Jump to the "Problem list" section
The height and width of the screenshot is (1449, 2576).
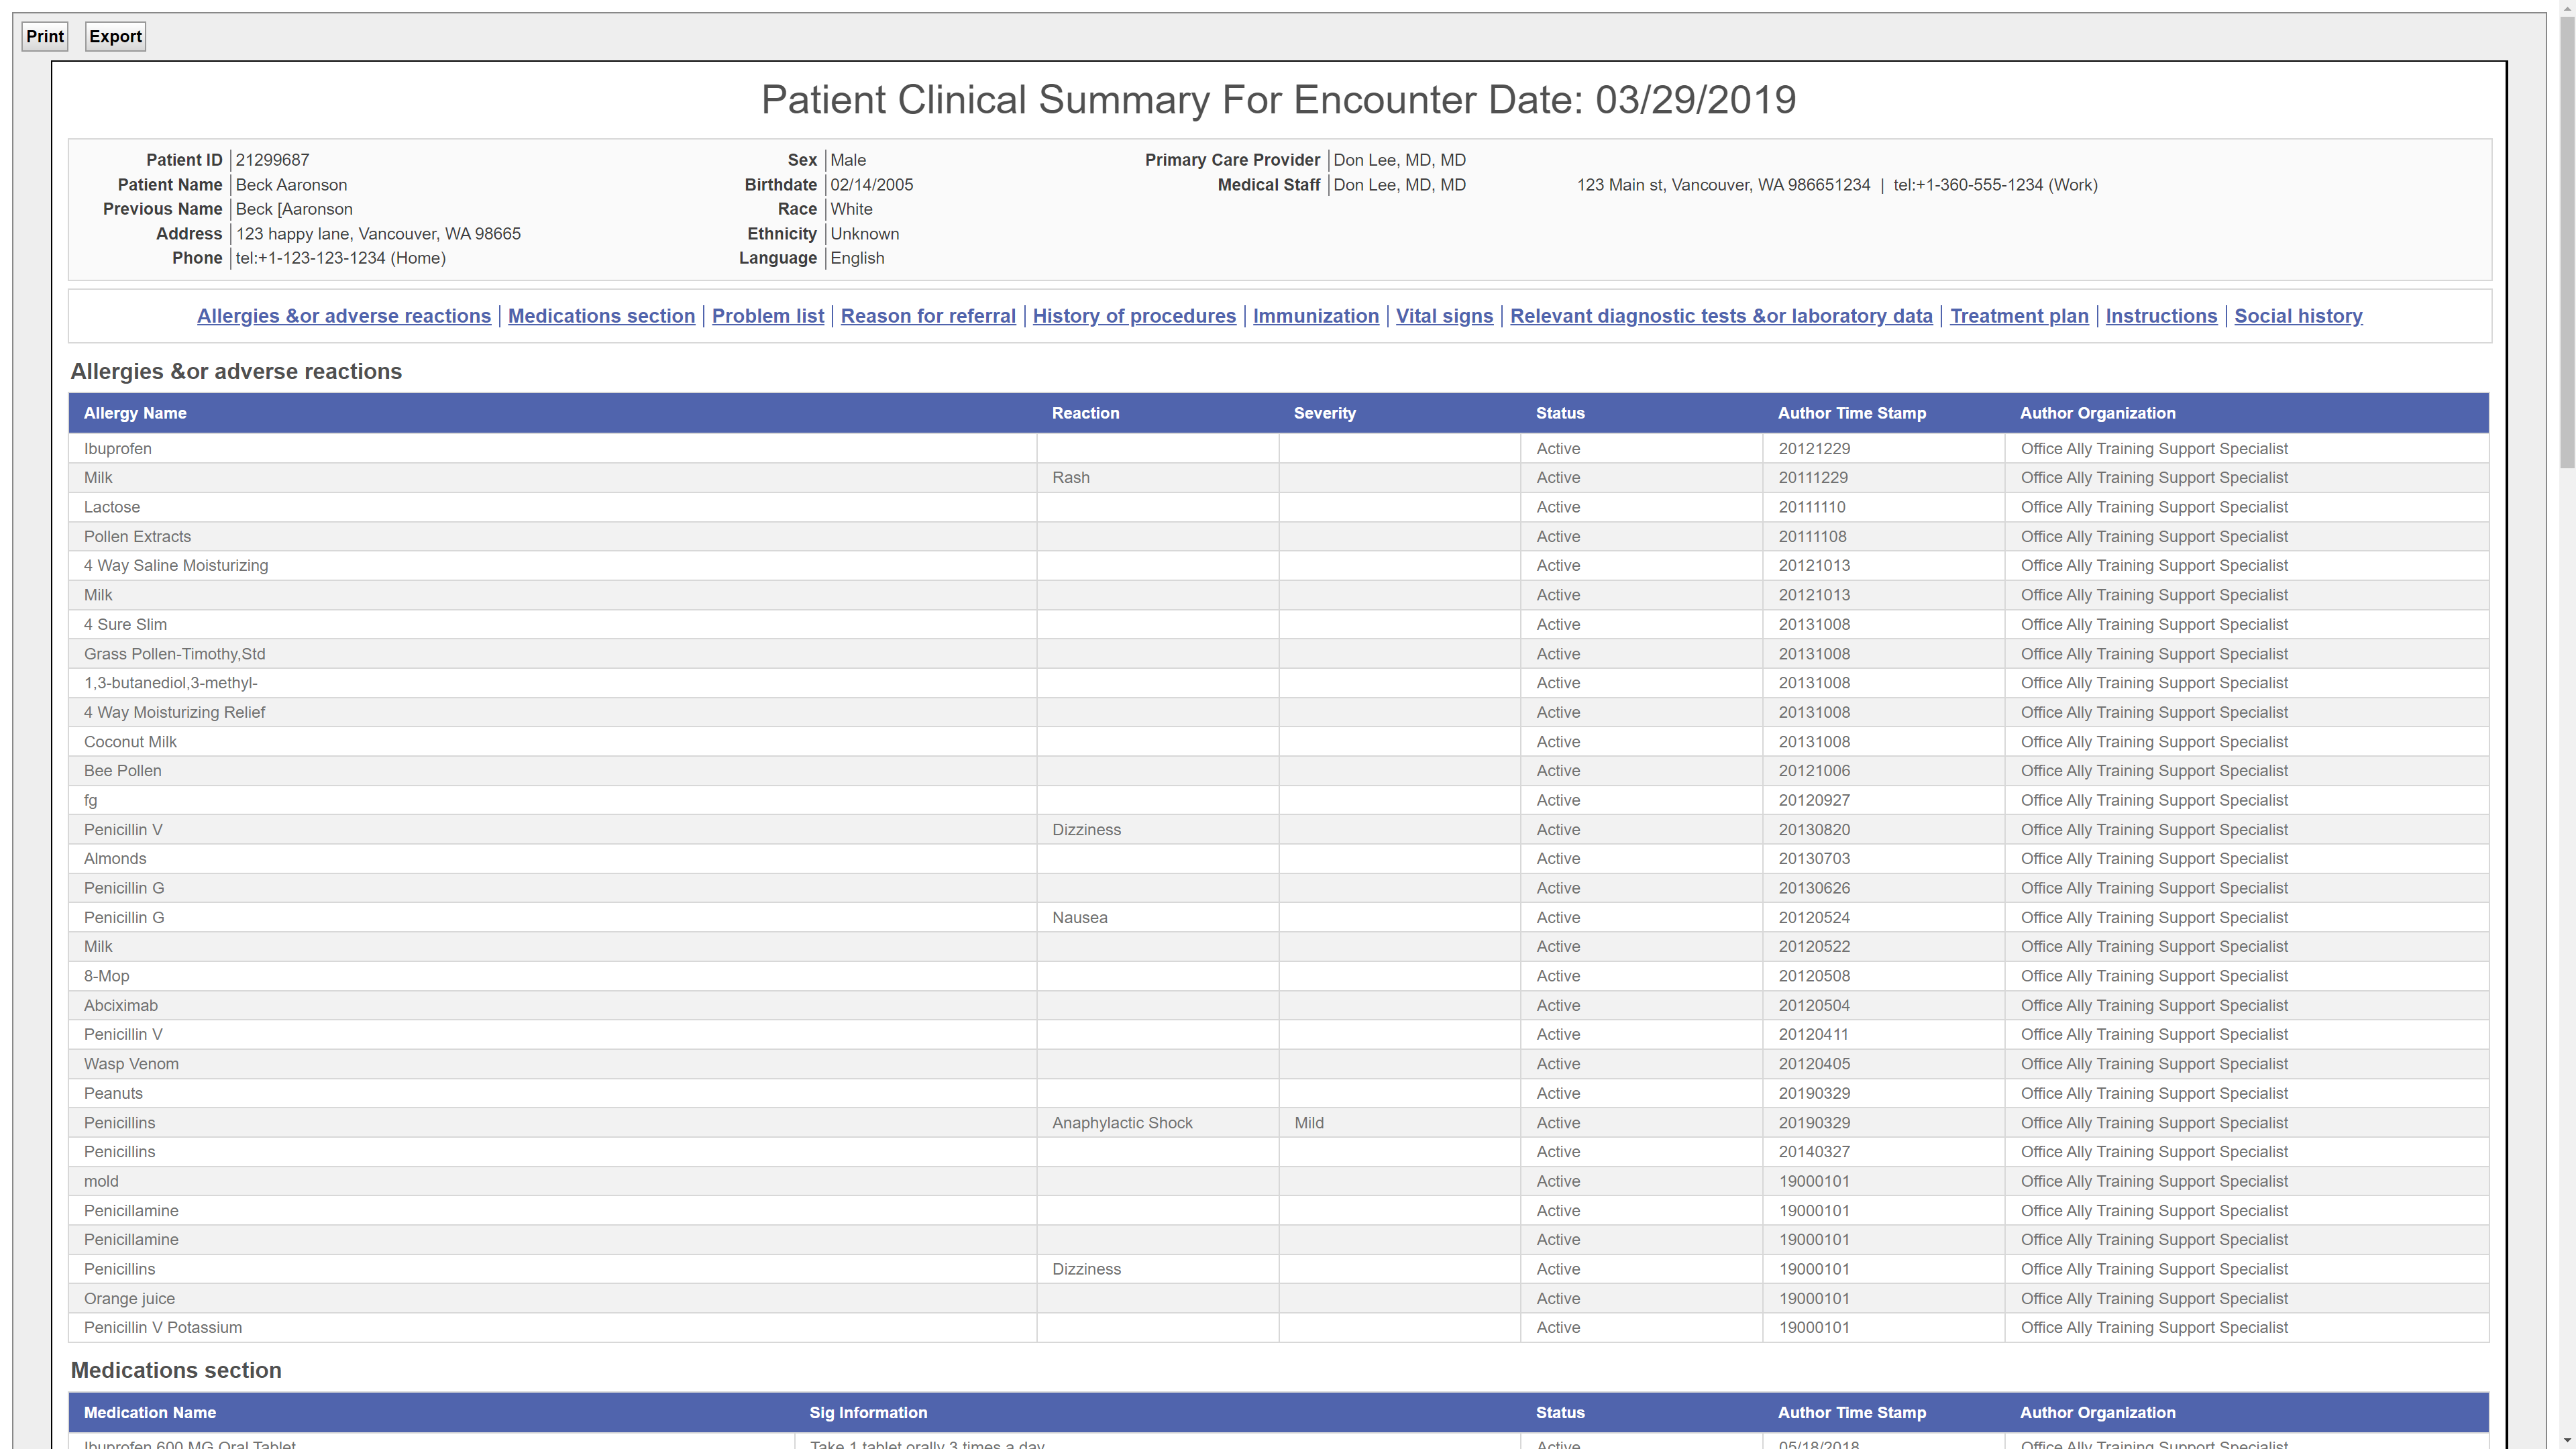tap(767, 315)
